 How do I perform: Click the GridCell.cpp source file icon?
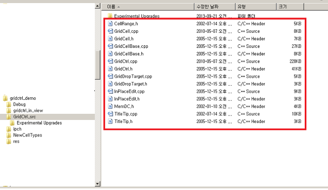point(110,31)
